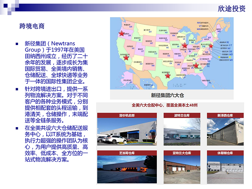Viewport: 252px width, 189px height.
Task: Open the 芝加哥仓库 night warehouse photo
Action: tap(127, 169)
